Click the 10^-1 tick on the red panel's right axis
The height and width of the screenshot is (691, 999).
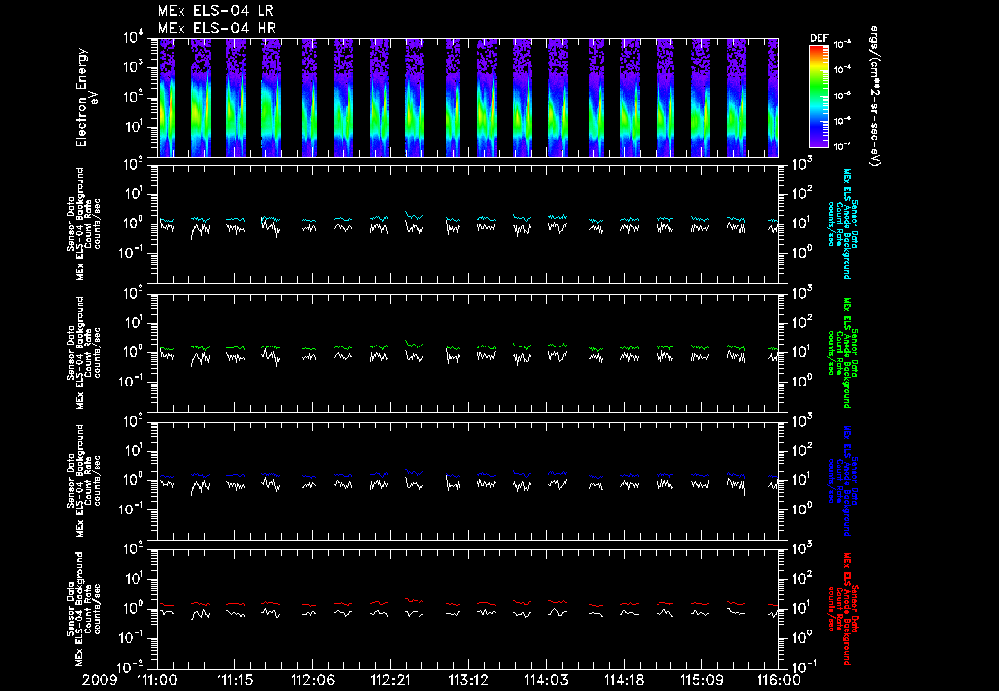click(802, 667)
